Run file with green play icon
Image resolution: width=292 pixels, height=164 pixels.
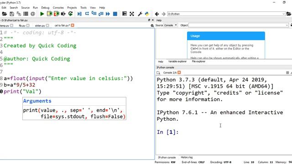click(42, 14)
